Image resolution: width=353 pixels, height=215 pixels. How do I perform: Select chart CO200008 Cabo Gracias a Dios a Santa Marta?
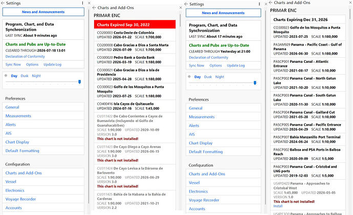pyautogui.click(x=135, y=47)
